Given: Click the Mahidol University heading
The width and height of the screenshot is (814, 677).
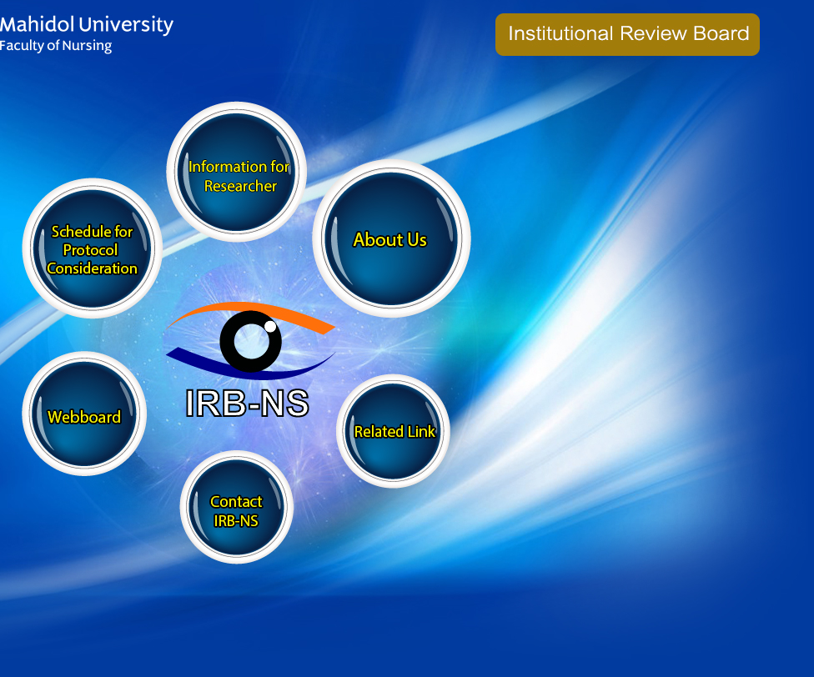Looking at the screenshot, I should click(86, 25).
